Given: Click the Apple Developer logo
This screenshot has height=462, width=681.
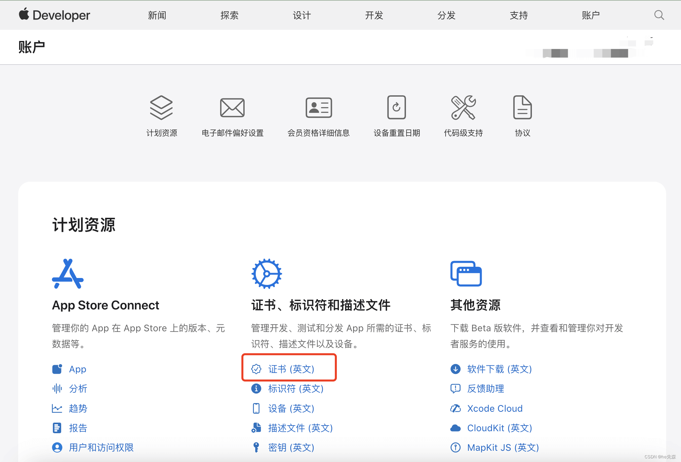Looking at the screenshot, I should pyautogui.click(x=55, y=15).
